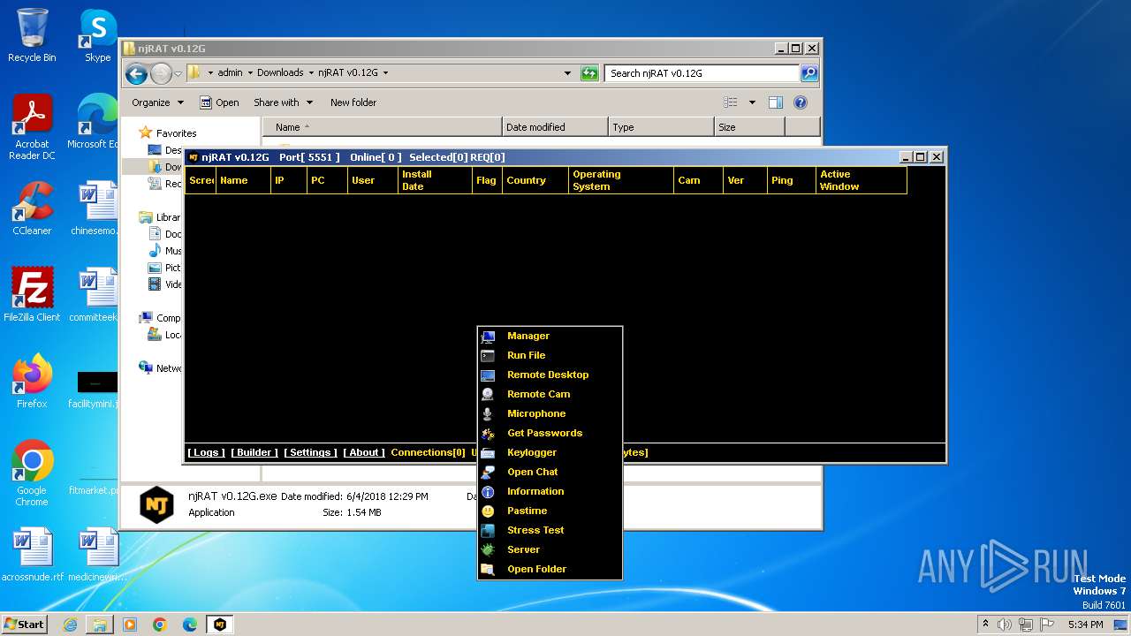Click the Install Date column header

(435, 180)
